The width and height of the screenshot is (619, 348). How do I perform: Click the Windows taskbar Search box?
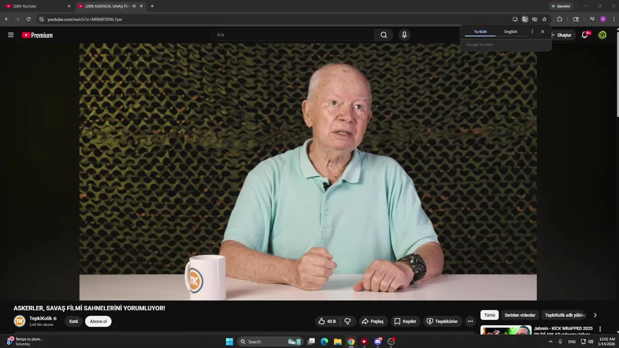[271, 342]
